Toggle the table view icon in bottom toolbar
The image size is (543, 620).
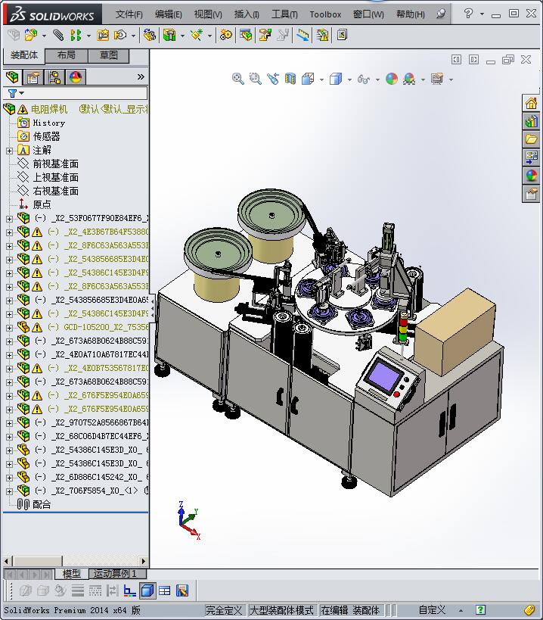[165, 590]
